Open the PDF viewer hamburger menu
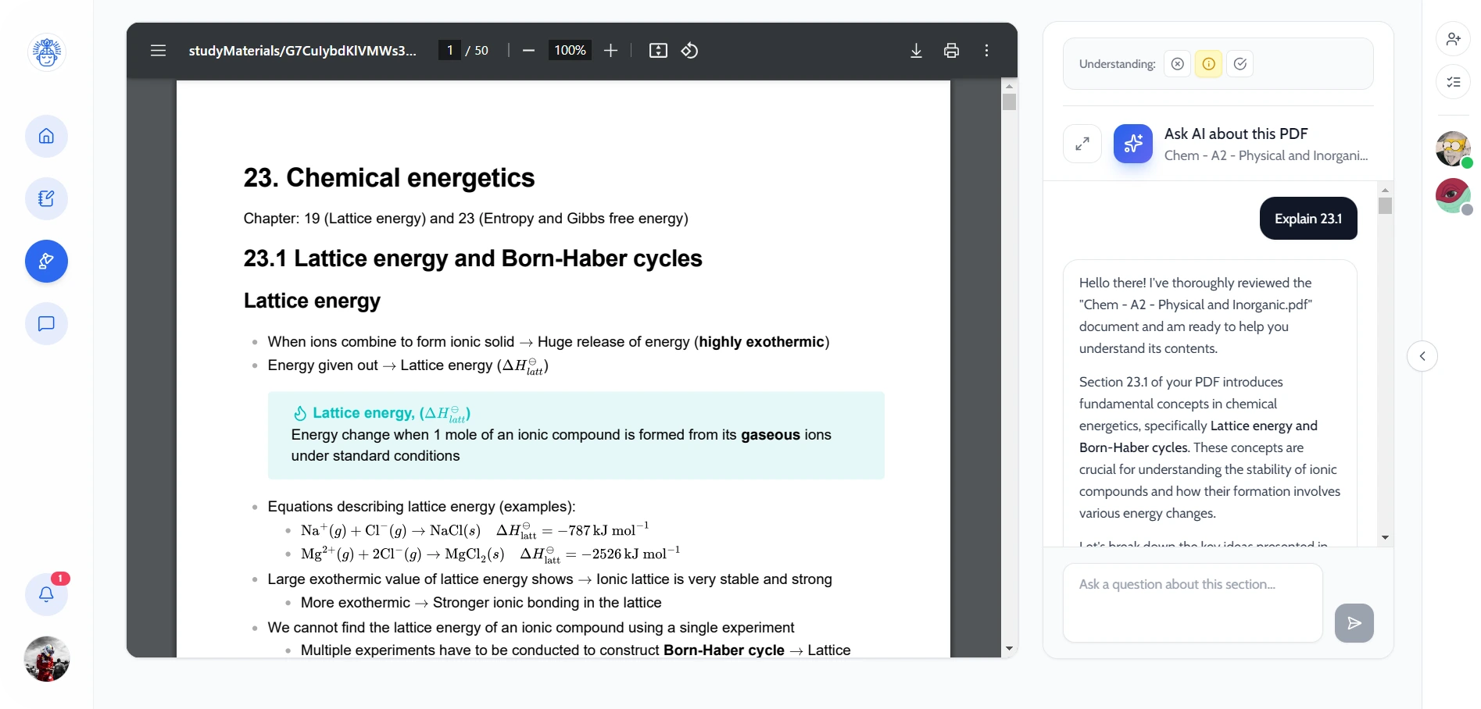The image size is (1481, 709). 158,50
